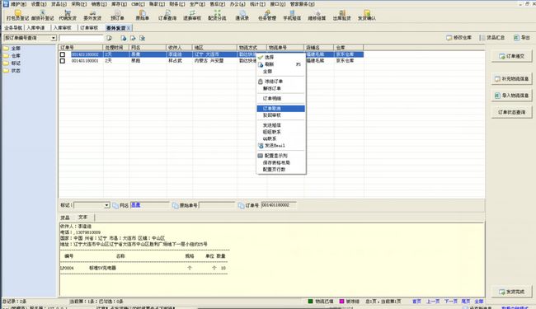Open 订单查询 toolbar icon
536x309 pixels.
point(167,15)
